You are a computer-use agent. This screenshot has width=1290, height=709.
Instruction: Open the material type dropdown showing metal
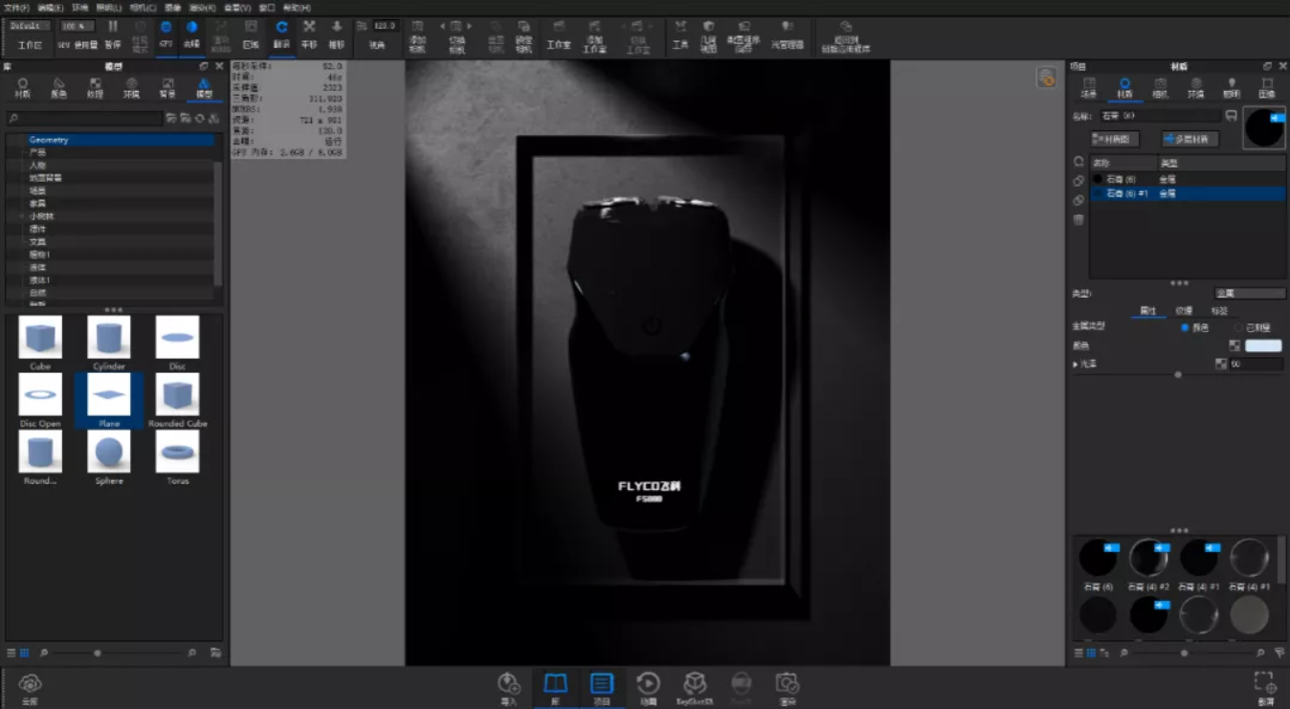click(x=1250, y=294)
